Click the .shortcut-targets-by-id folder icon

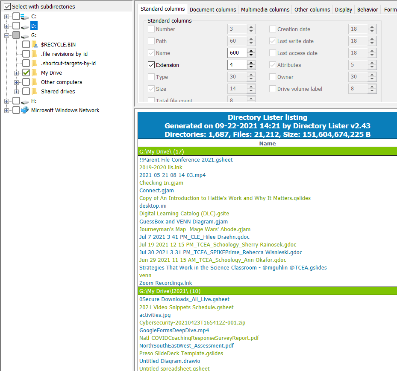coord(35,63)
